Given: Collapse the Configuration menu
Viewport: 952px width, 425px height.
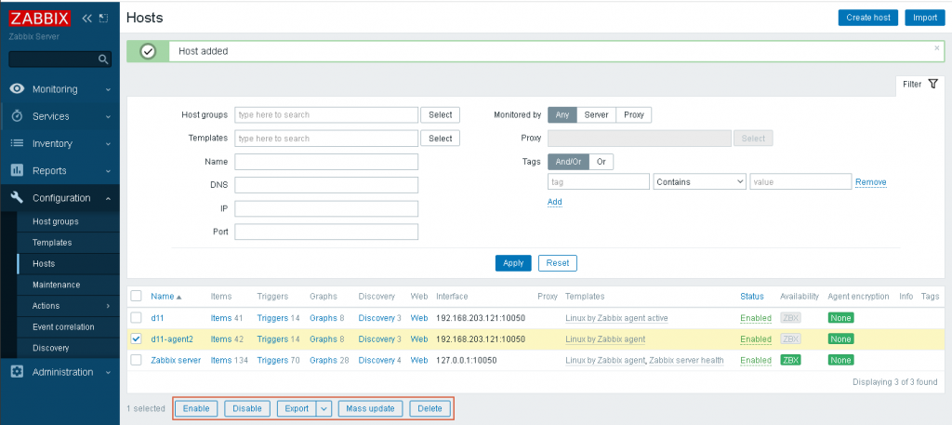Looking at the screenshot, I should pyautogui.click(x=108, y=198).
